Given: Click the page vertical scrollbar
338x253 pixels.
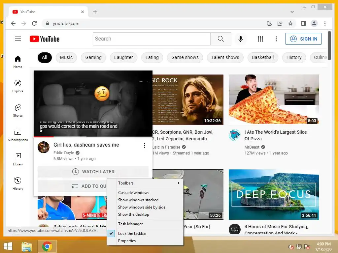Looking at the screenshot, I should pyautogui.click(x=329, y=45).
